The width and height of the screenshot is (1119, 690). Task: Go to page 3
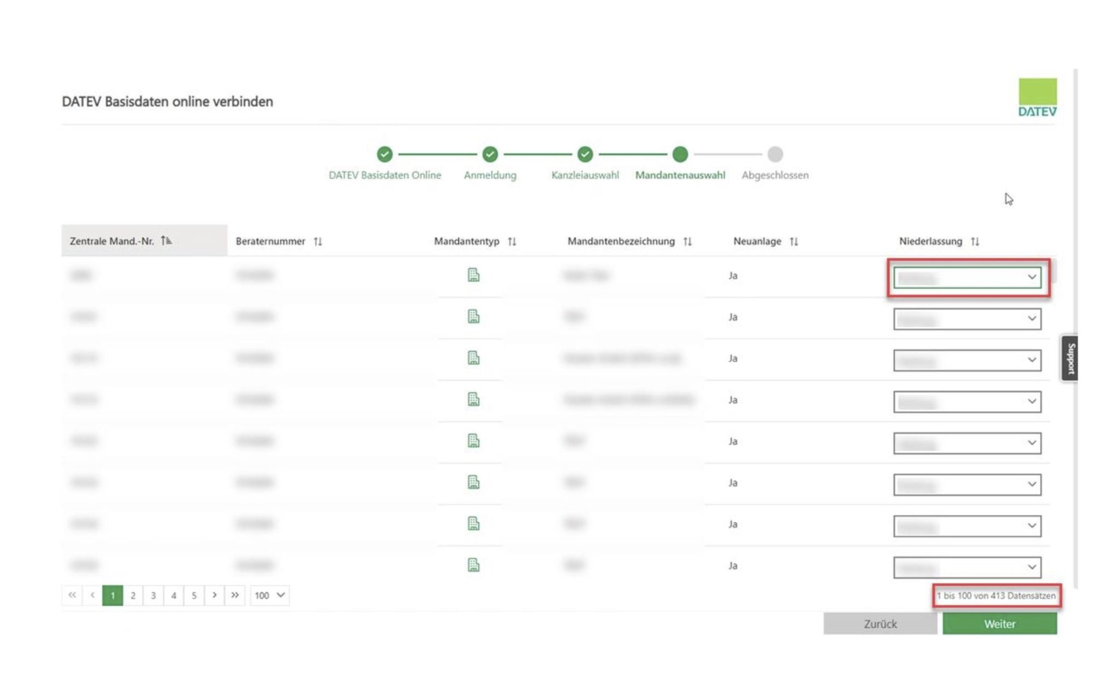(154, 595)
